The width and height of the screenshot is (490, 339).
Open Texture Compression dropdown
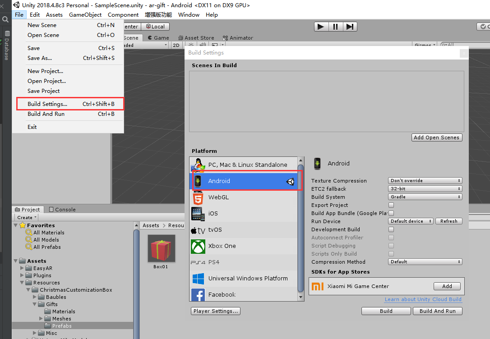[425, 181]
